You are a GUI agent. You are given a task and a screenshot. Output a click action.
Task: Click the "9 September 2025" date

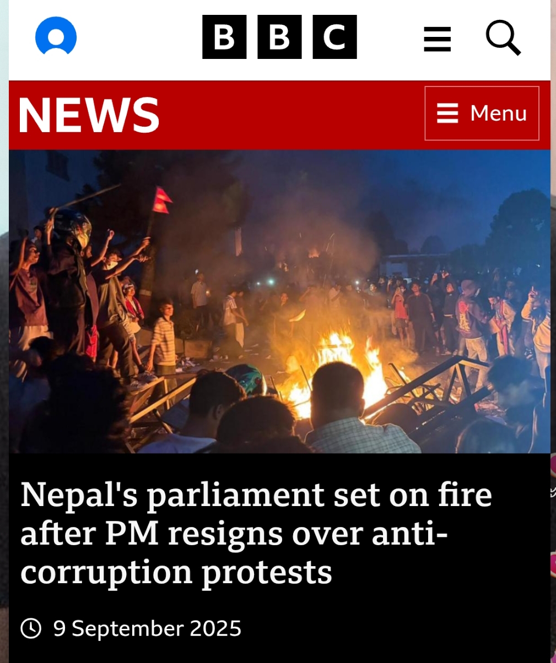click(x=147, y=628)
